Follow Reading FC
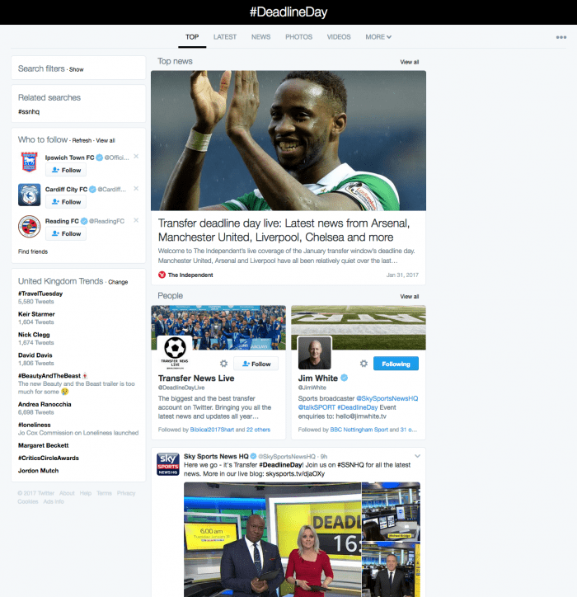This screenshot has height=597, width=577. pyautogui.click(x=66, y=233)
